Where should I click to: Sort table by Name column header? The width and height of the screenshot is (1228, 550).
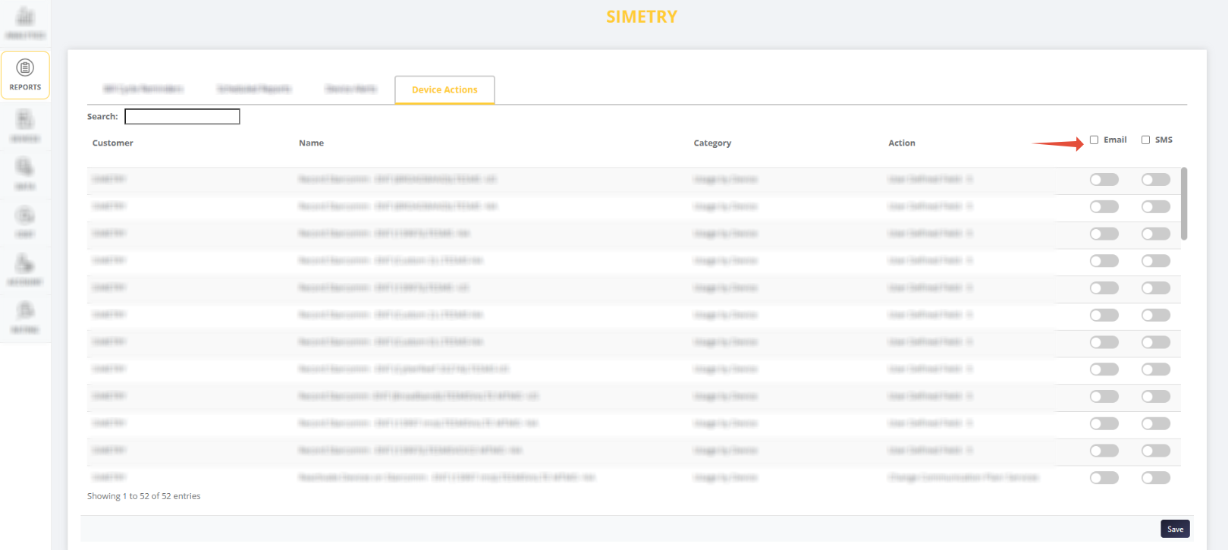(311, 143)
